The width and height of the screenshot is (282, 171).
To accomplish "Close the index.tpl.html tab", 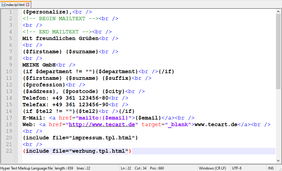I will 28,5.
